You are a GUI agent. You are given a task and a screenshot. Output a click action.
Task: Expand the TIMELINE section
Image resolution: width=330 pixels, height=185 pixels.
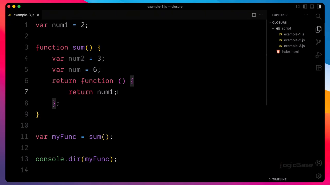[279, 179]
